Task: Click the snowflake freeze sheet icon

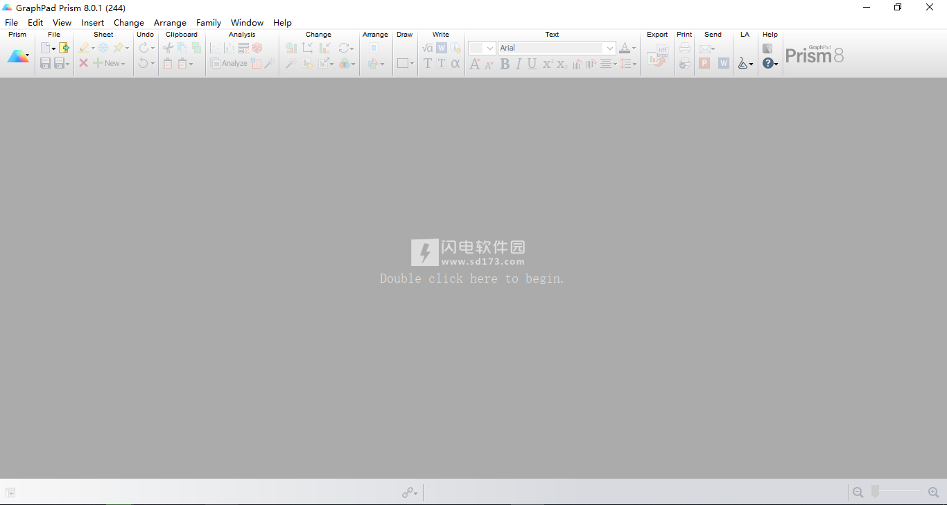Action: coord(103,48)
